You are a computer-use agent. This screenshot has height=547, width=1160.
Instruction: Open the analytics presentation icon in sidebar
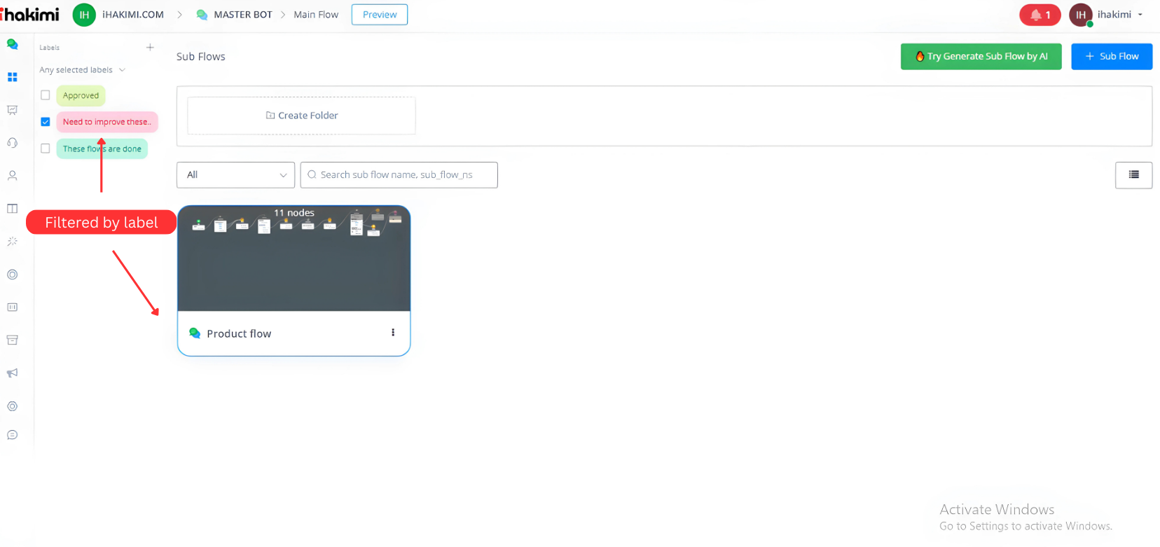12,110
